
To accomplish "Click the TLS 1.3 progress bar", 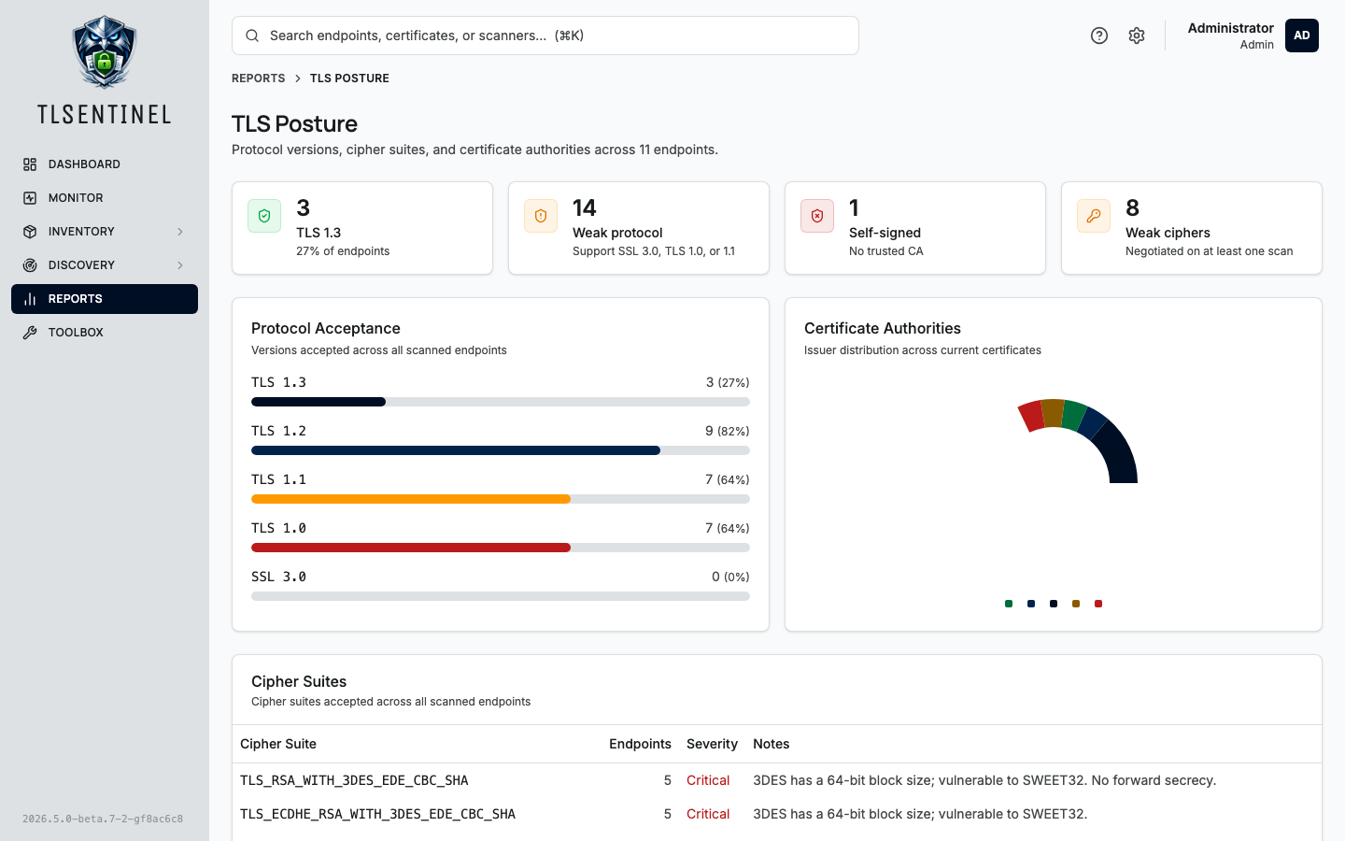I will click(501, 402).
